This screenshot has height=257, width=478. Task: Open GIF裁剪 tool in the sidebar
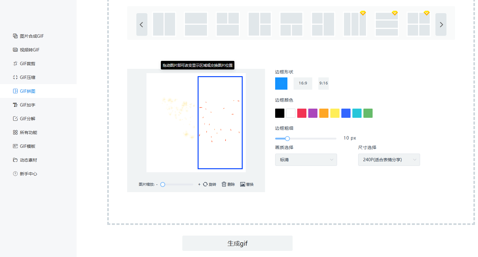pos(24,64)
